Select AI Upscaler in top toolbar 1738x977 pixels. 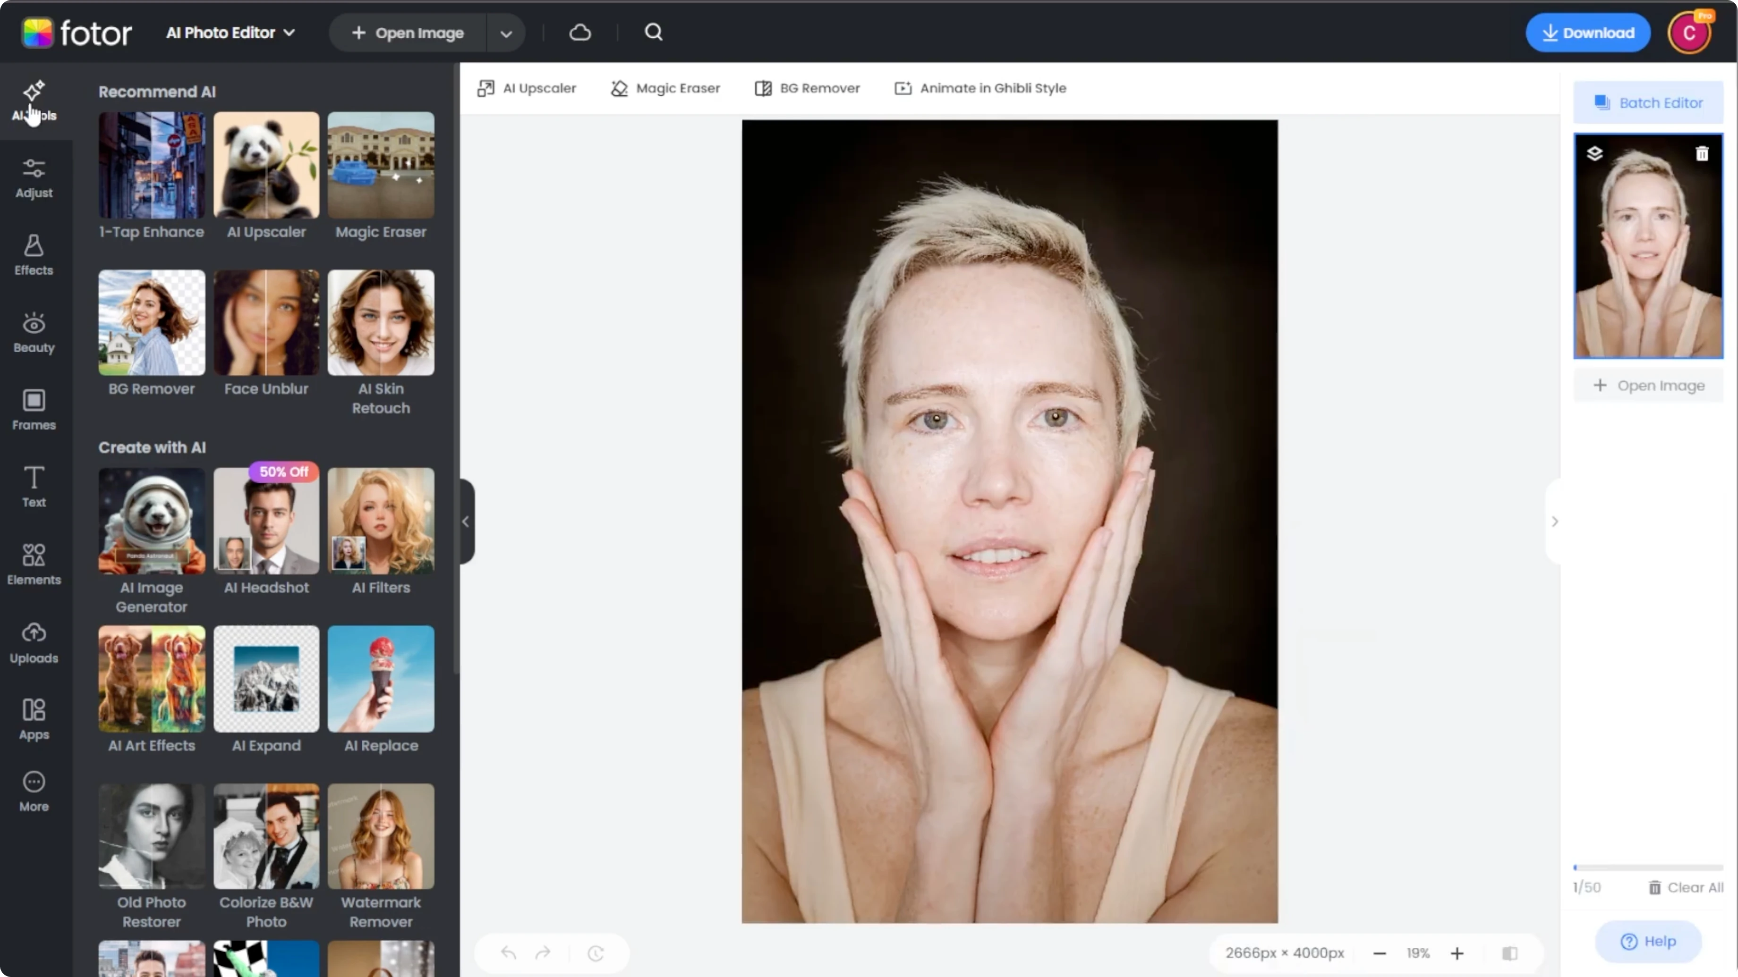click(x=526, y=88)
